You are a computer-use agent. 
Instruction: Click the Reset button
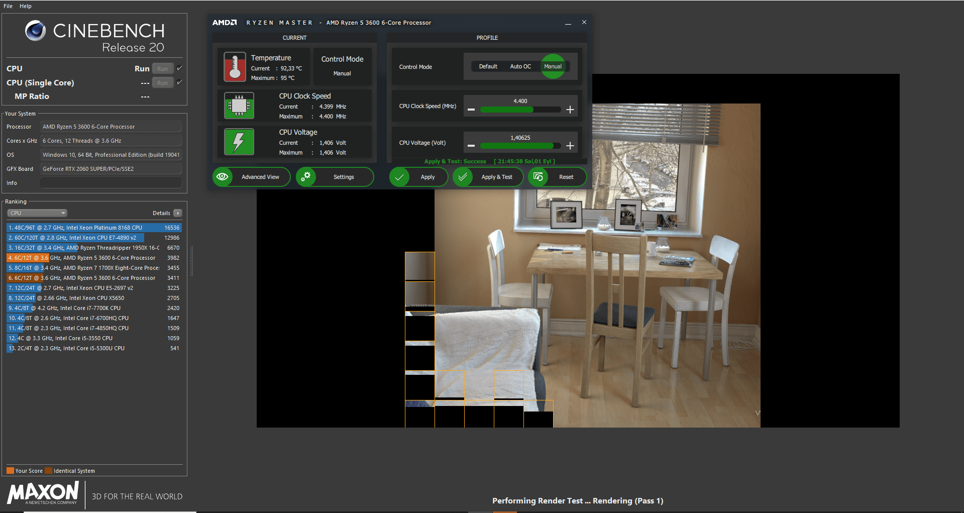pos(558,177)
